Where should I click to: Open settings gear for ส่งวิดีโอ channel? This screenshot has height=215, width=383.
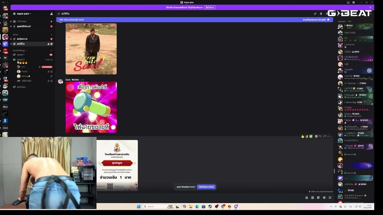pos(51,44)
